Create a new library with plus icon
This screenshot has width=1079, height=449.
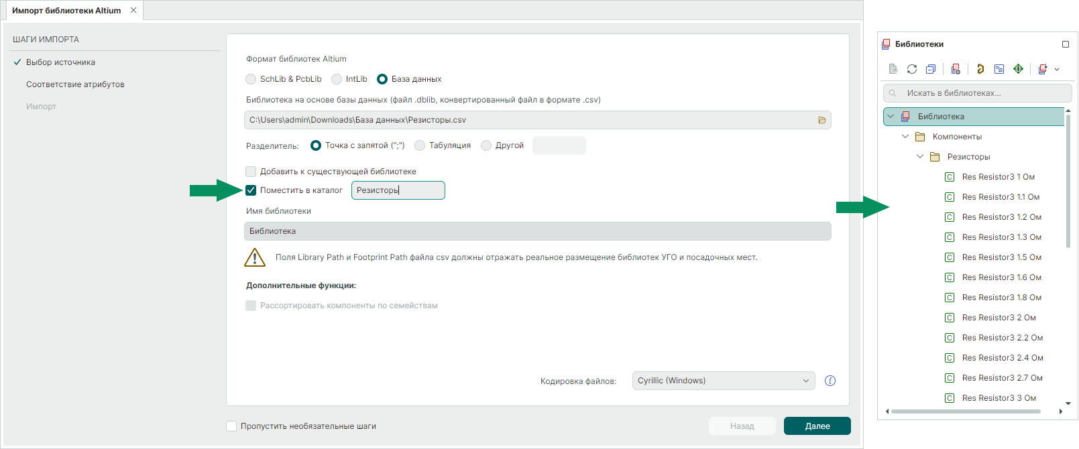tap(956, 69)
